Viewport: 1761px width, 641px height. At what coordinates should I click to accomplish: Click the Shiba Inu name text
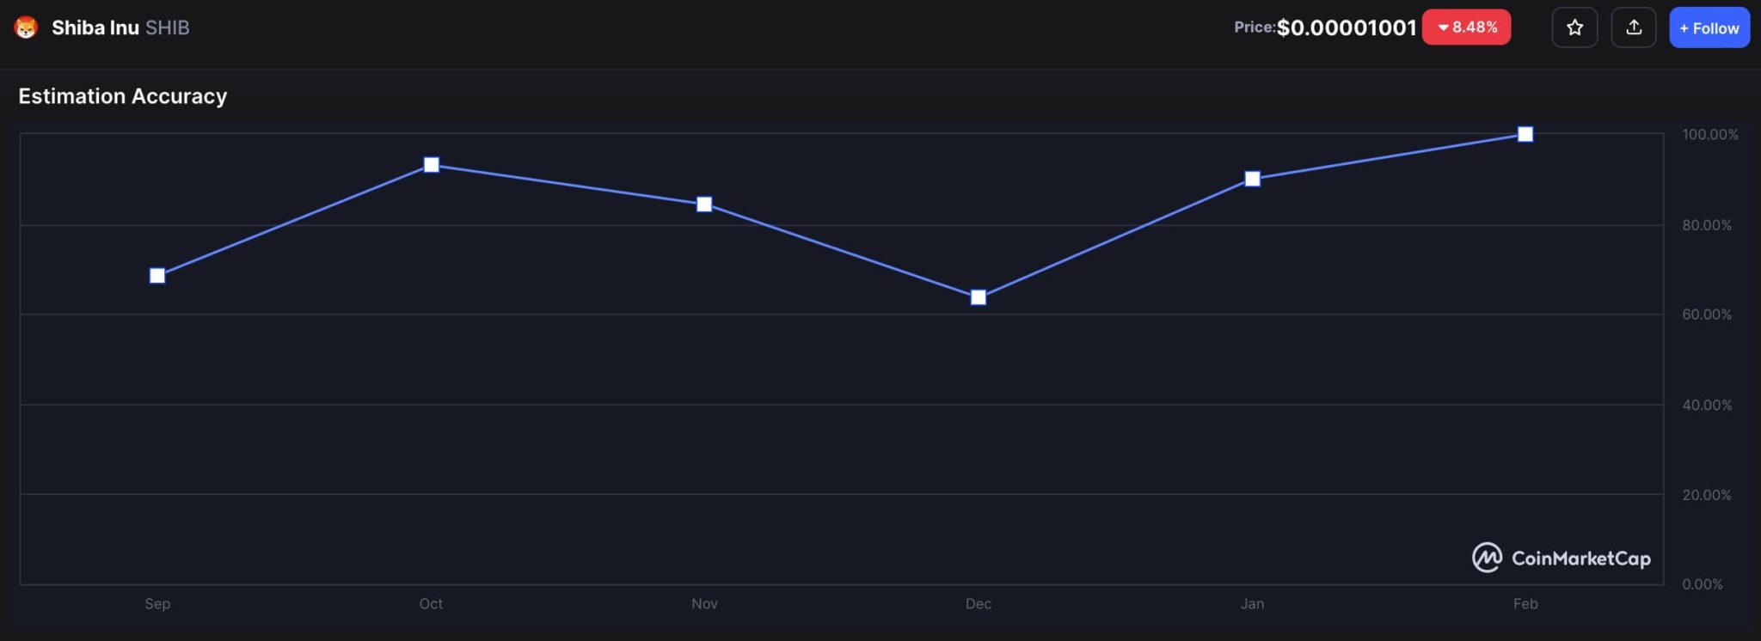pos(95,27)
